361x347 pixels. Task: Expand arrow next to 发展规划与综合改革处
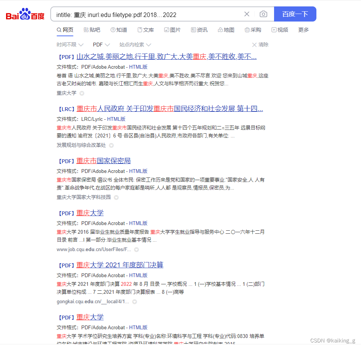point(111,146)
